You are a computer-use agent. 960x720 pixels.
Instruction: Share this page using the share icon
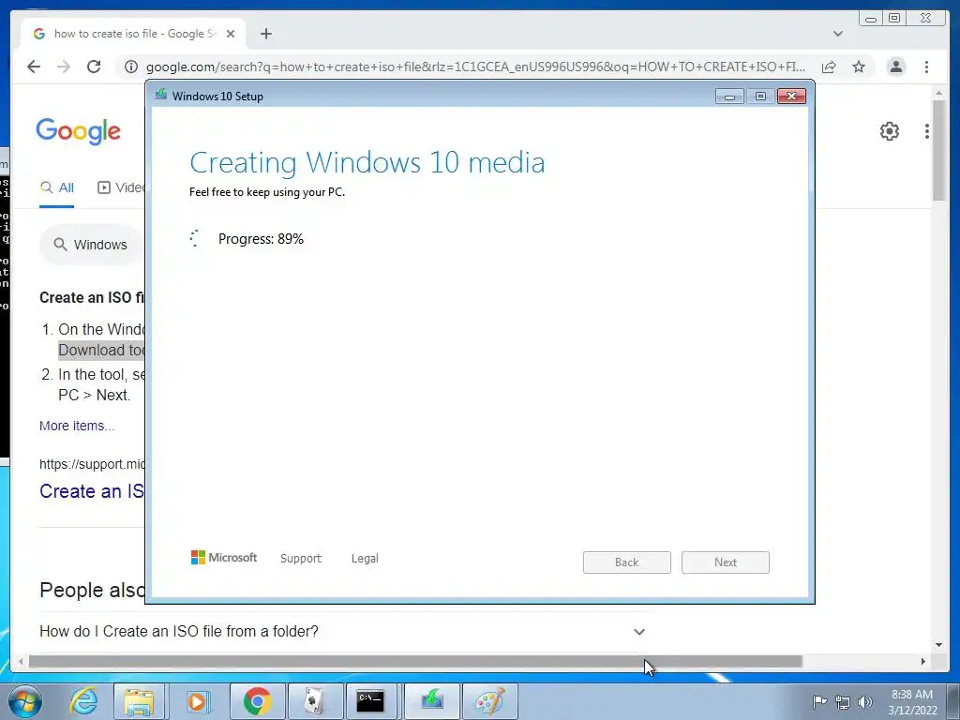pyautogui.click(x=829, y=67)
